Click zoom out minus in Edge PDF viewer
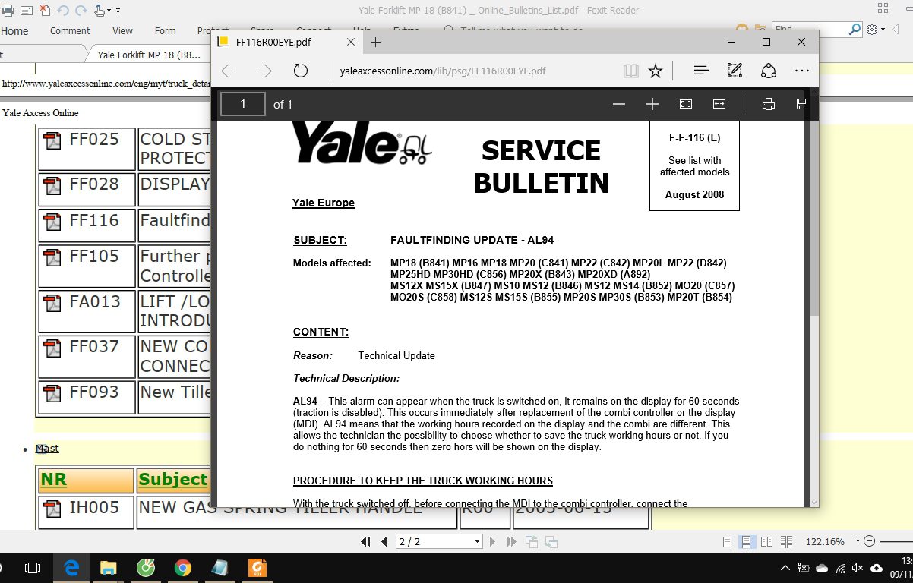Image resolution: width=913 pixels, height=583 pixels. 619,104
